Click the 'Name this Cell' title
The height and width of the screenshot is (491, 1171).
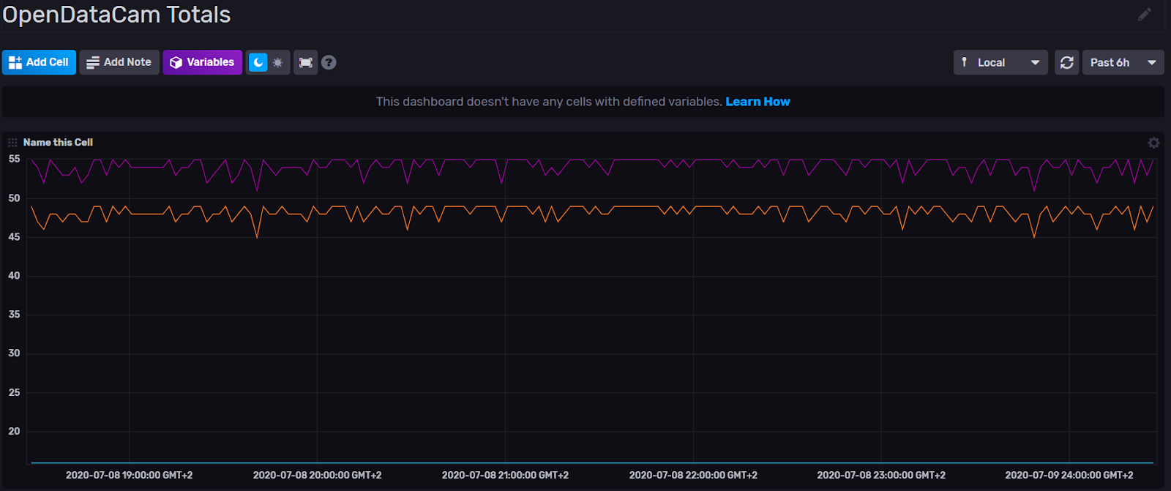coord(58,143)
